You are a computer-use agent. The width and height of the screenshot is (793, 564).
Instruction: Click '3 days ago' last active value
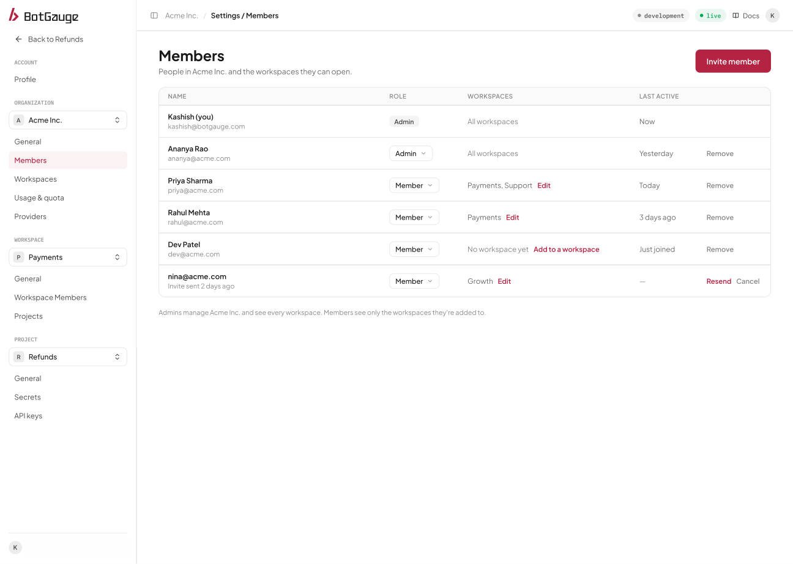(658, 217)
